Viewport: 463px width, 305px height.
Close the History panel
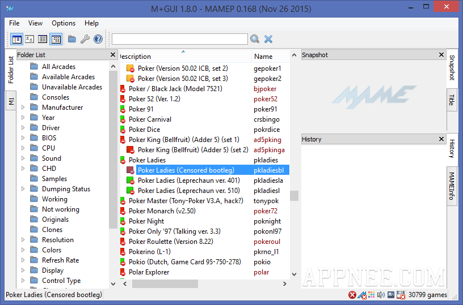click(x=441, y=139)
